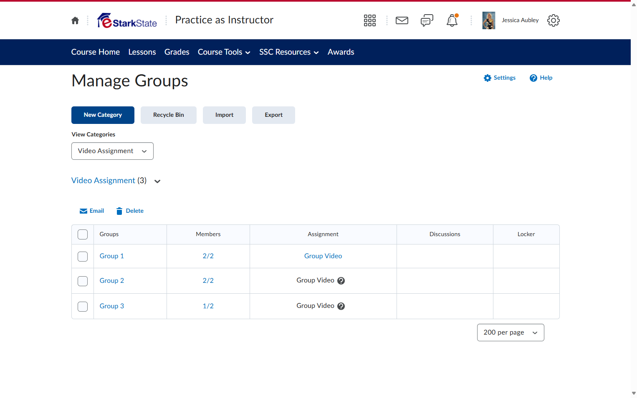
Task: Click the trash Delete action
Action: click(x=130, y=211)
